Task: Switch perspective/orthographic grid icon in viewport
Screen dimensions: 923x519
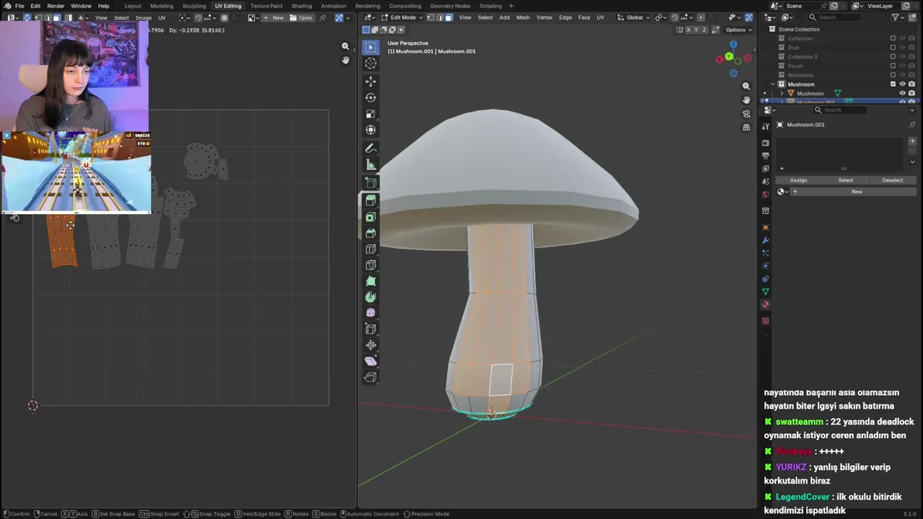Action: [x=746, y=127]
